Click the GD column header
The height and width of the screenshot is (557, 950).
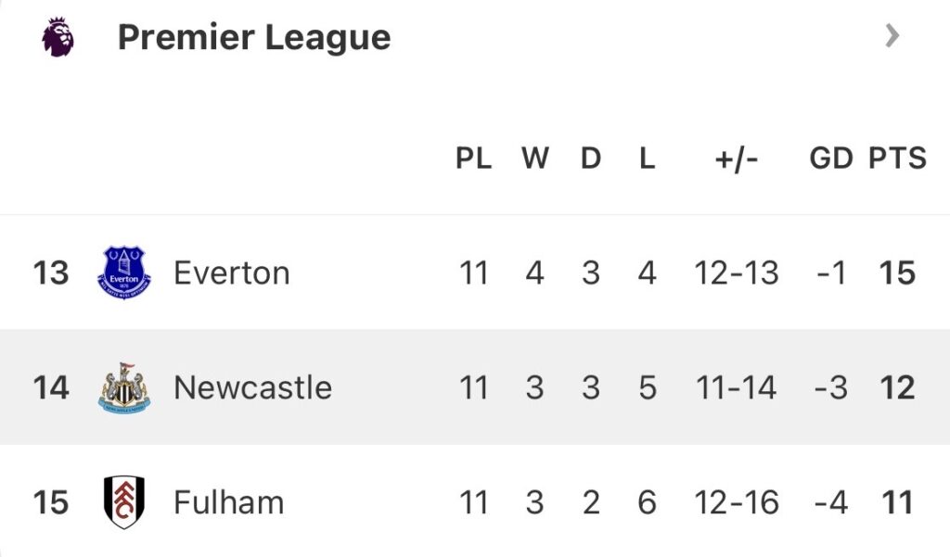pyautogui.click(x=830, y=158)
